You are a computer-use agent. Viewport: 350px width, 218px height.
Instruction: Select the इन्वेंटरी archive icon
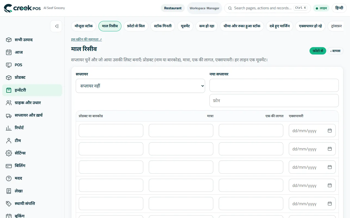[9, 90]
